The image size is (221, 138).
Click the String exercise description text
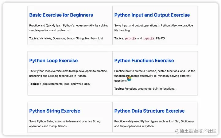point(65,124)
